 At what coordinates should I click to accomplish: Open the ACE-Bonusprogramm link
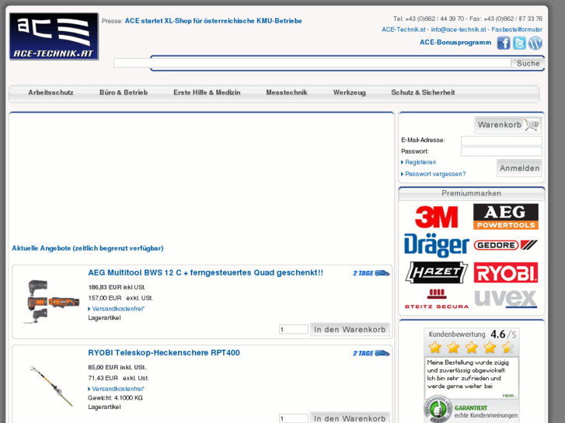(455, 43)
